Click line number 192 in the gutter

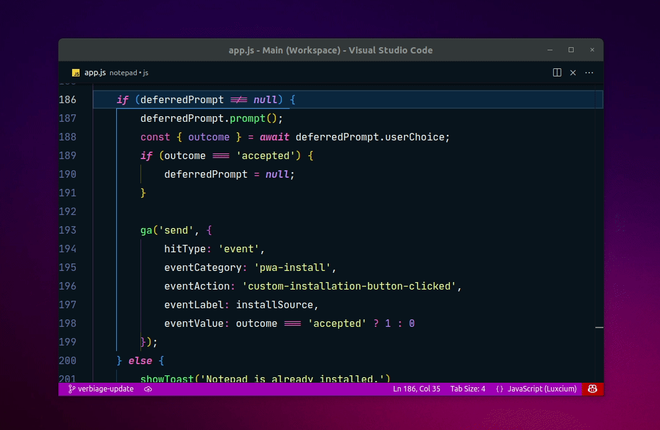click(68, 211)
